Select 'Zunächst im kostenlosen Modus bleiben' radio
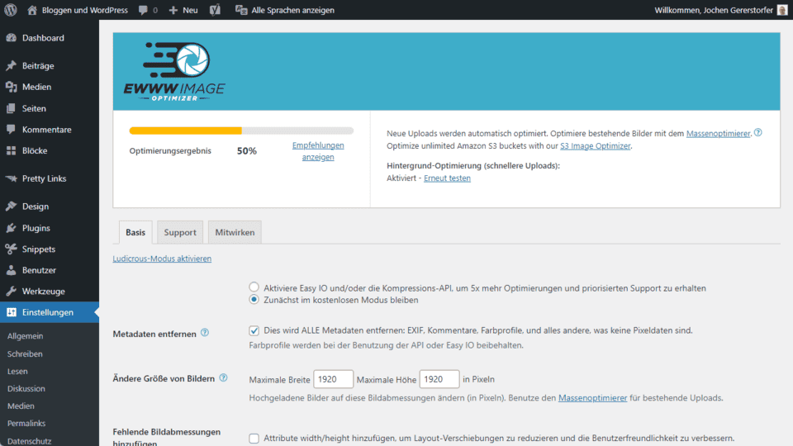 [254, 300]
